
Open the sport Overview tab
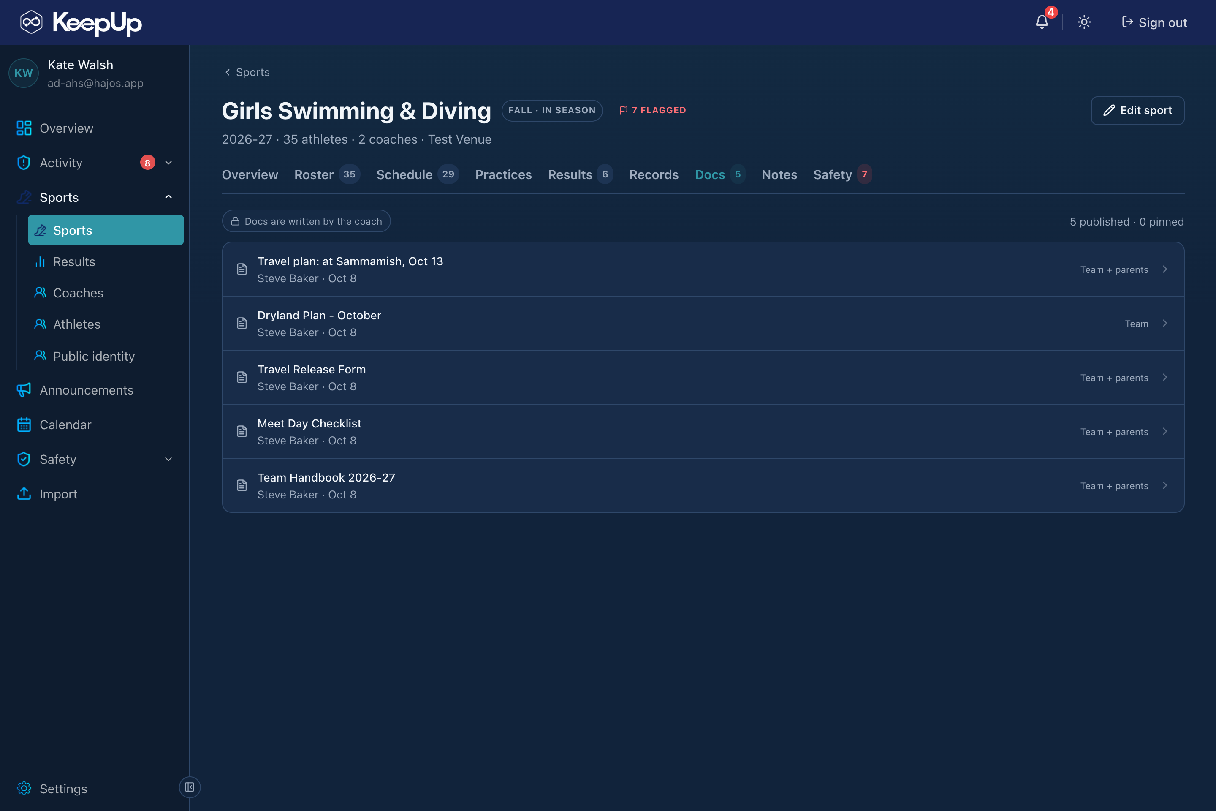250,174
